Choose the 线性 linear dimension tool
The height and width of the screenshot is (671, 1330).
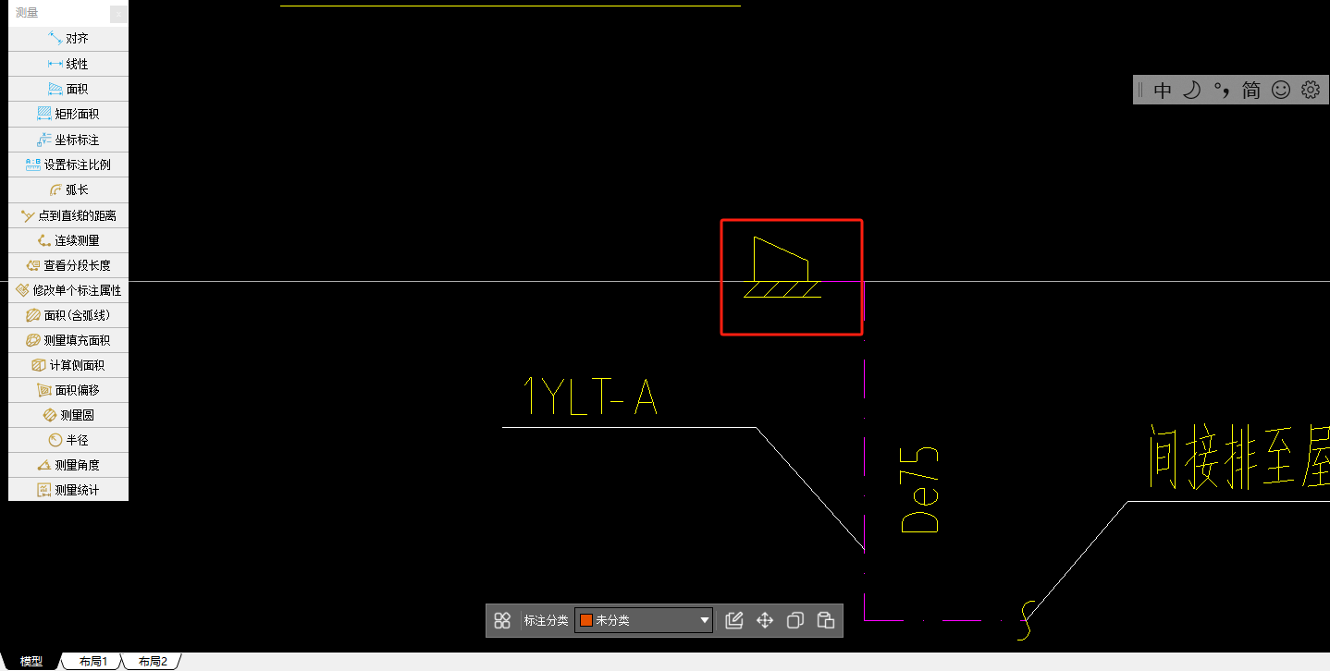point(68,64)
